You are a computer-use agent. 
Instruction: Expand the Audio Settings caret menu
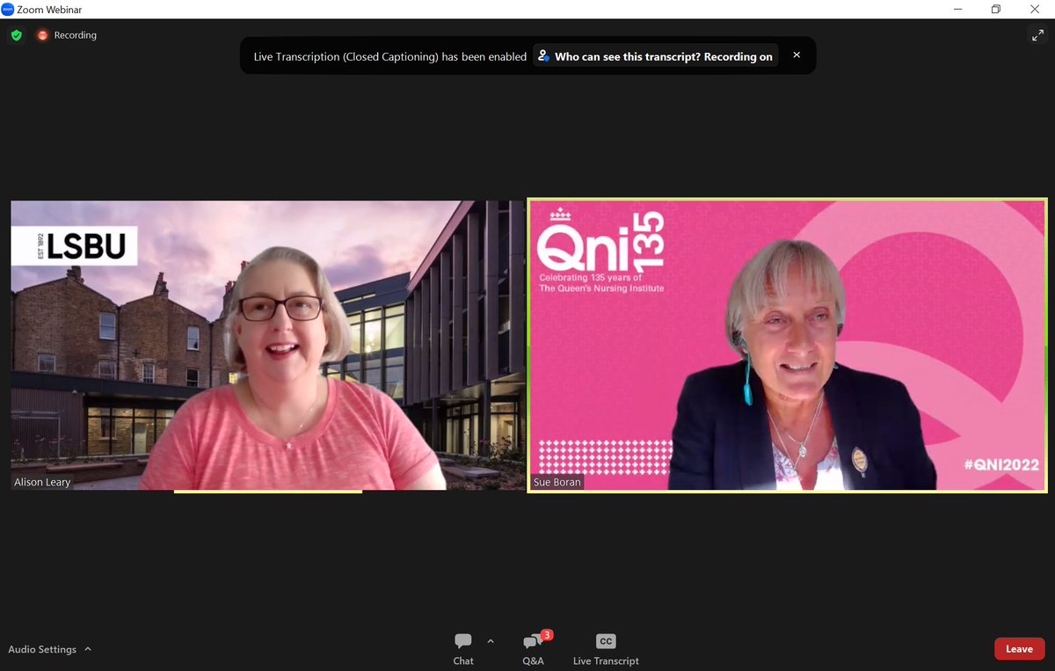coord(88,649)
